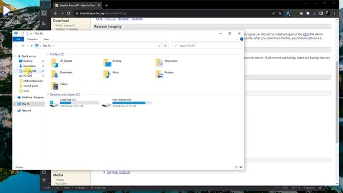Open recent locations dropdown arrow
The width and height of the screenshot is (343, 193).
point(27,46)
